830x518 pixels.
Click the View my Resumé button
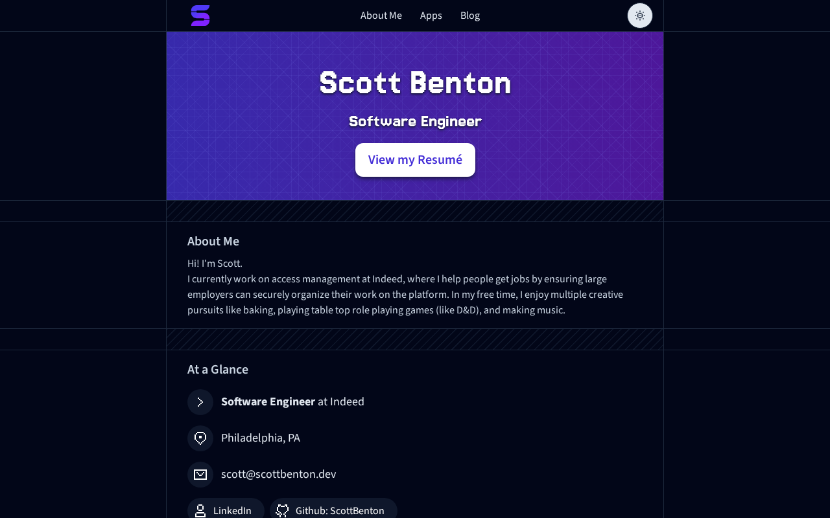pos(415,160)
